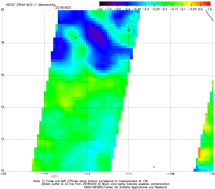This screenshot has width=215, height=189.
Task: Click the latitude label 20
Action: 2,10
